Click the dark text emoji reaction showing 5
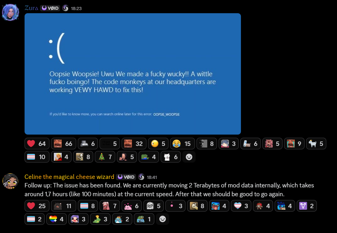 click(x=110, y=143)
